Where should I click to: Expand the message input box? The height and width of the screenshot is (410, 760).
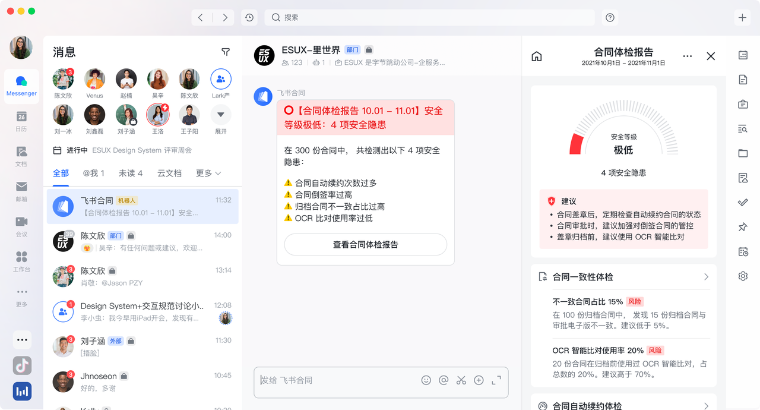496,380
